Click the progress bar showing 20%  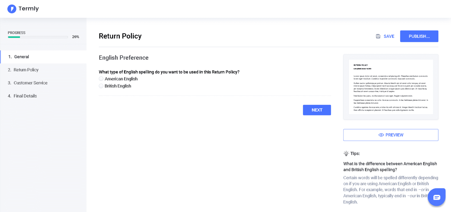pos(38,37)
